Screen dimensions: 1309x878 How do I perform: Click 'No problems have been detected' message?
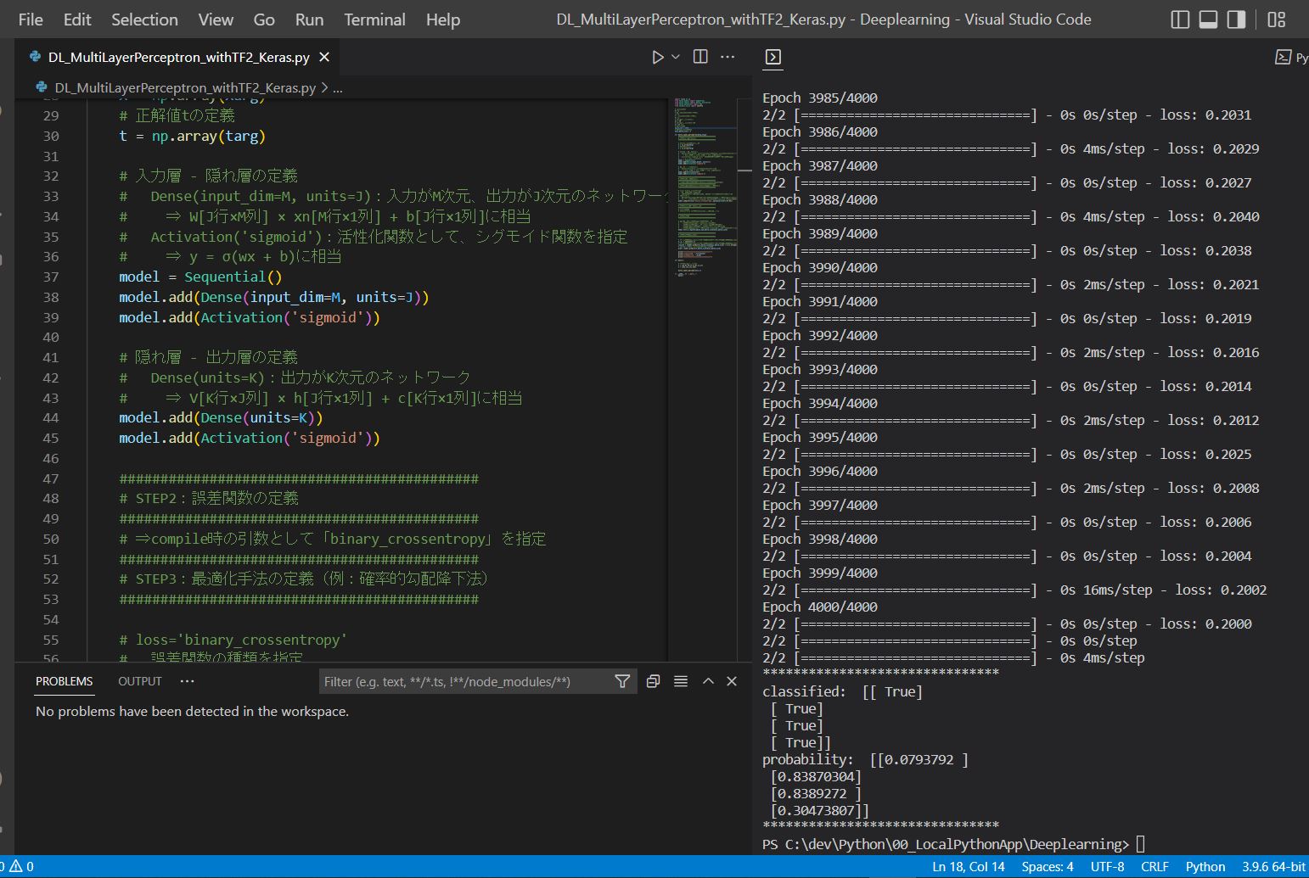click(192, 711)
